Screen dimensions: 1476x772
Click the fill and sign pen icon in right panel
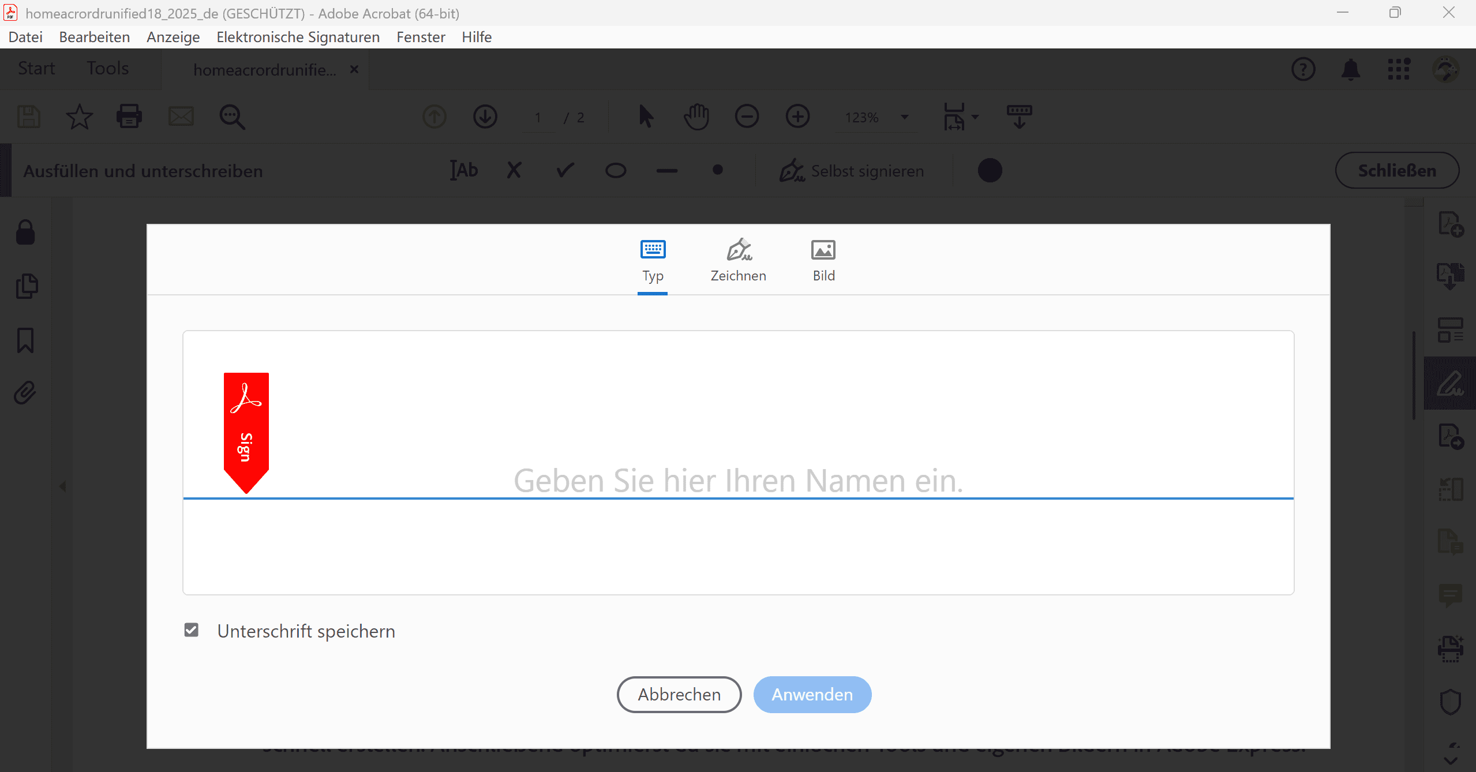pos(1450,383)
